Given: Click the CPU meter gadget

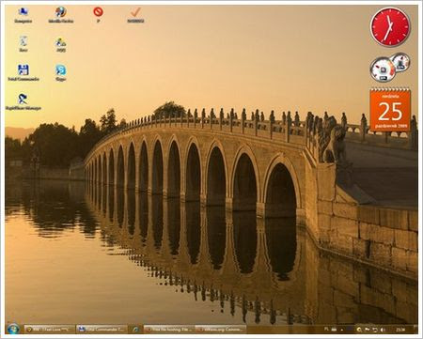Looking at the screenshot, I should (x=389, y=67).
